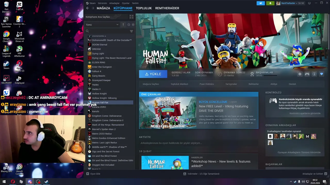This screenshot has height=185, width=330.
Task: Open CapCut desktop icon
Action: [19, 6]
